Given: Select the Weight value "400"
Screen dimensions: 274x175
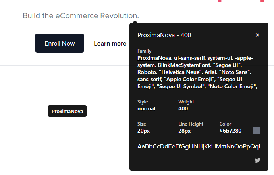Looking at the screenshot, I should point(183,108).
